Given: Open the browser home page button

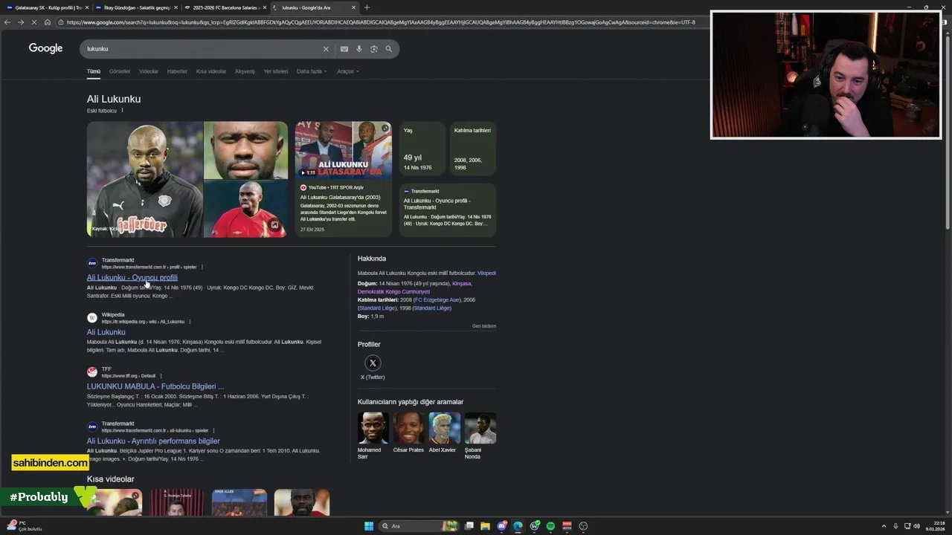Looking at the screenshot, I should pos(48,22).
